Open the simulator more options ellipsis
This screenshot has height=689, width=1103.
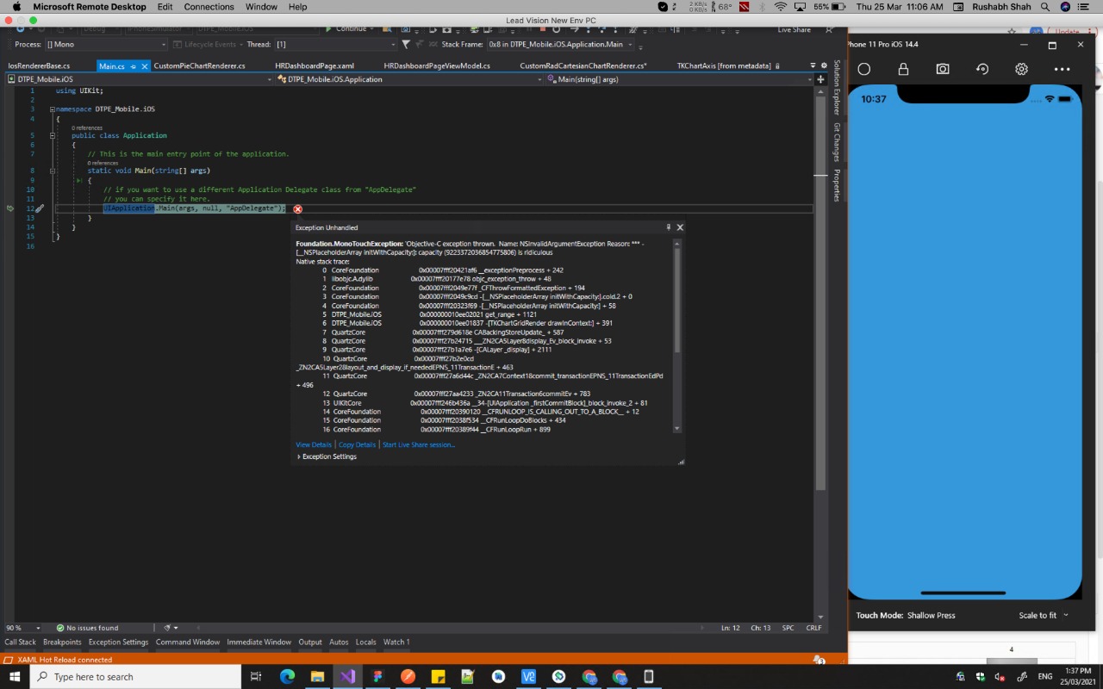pos(1062,69)
